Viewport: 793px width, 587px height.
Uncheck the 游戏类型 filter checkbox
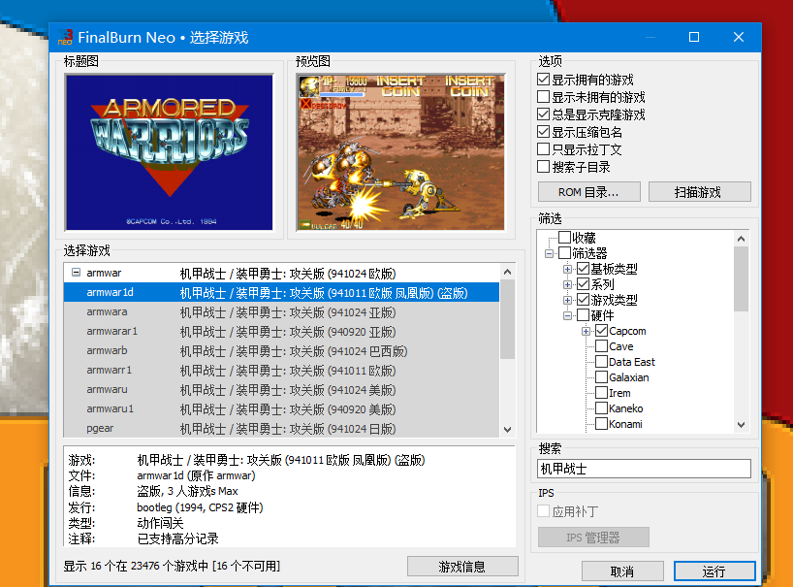584,300
